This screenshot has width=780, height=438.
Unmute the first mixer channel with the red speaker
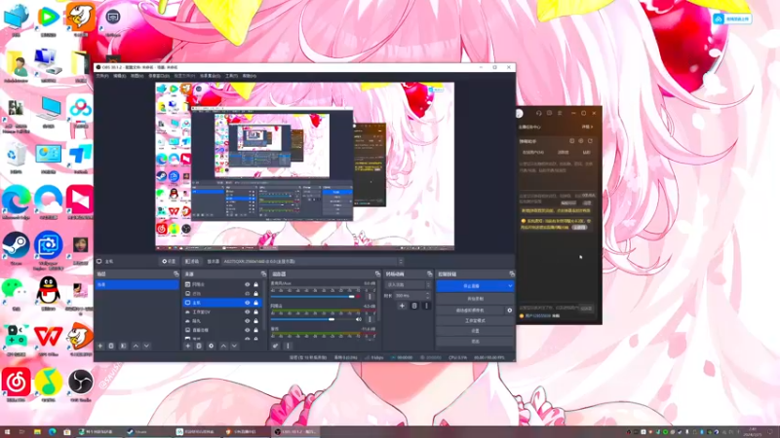358,297
